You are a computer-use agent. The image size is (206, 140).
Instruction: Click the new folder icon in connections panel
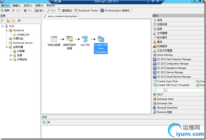pos(14,21)
